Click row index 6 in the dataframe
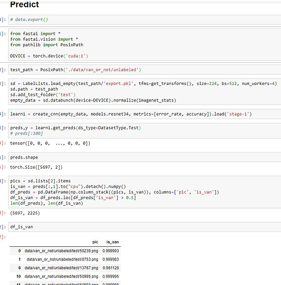The image size is (281, 285). (x=19, y=268)
